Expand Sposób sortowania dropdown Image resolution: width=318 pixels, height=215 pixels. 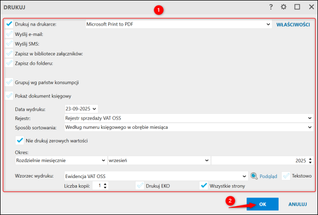coord(310,127)
